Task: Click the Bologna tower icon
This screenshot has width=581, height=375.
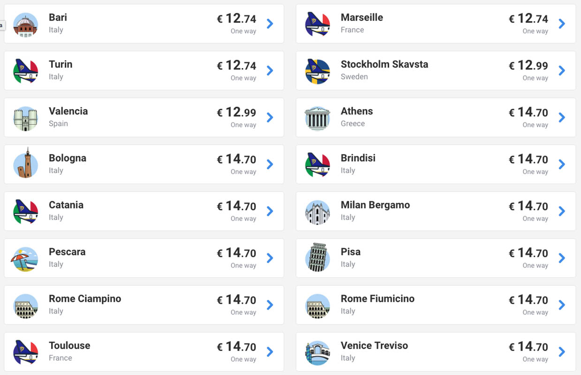Action: [26, 164]
